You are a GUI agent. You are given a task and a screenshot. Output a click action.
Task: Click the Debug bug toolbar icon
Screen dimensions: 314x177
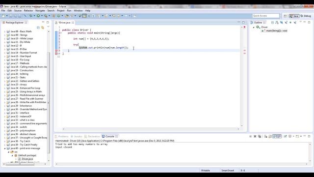[30, 16]
